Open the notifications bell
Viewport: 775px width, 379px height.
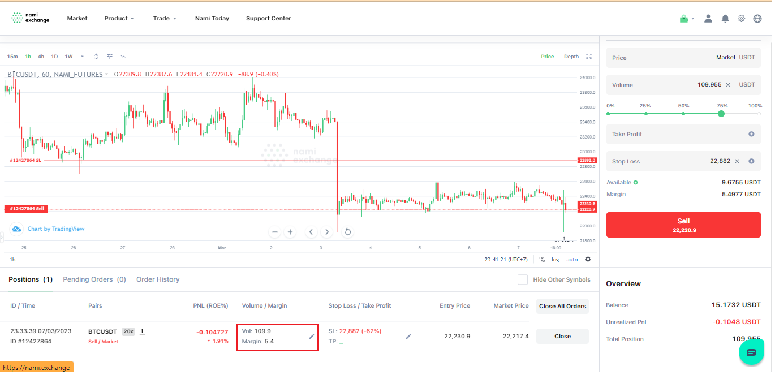725,19
